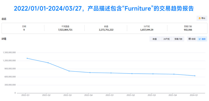
Task: Click the 2023-Q4 data point
Action: tap(174, 74)
